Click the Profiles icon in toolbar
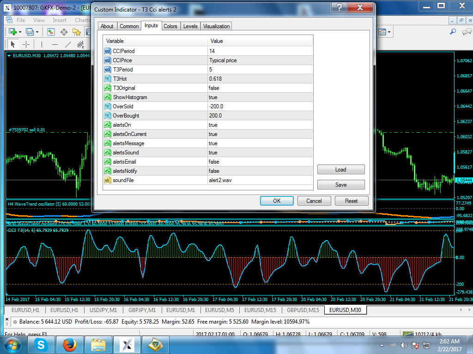The width and height of the screenshot is (473, 354). (30, 32)
